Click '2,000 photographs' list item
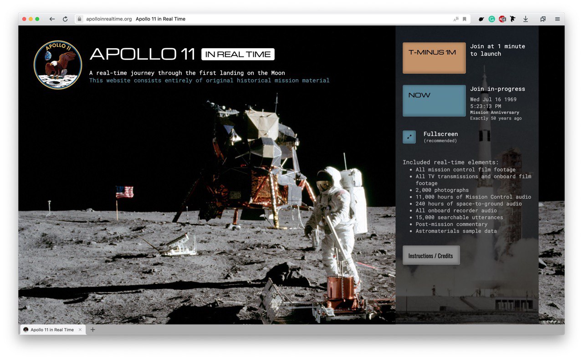The image size is (583, 359). (442, 190)
